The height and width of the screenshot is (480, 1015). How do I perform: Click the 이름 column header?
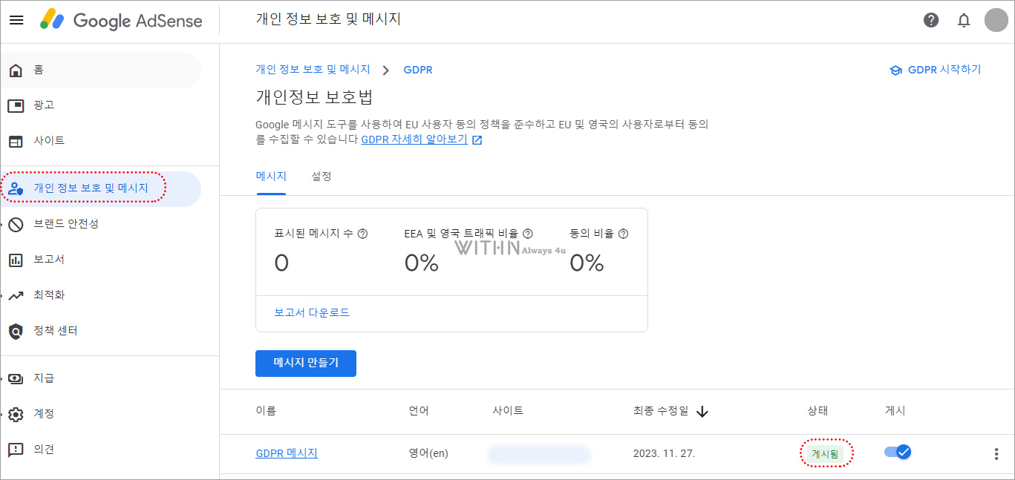tap(266, 411)
